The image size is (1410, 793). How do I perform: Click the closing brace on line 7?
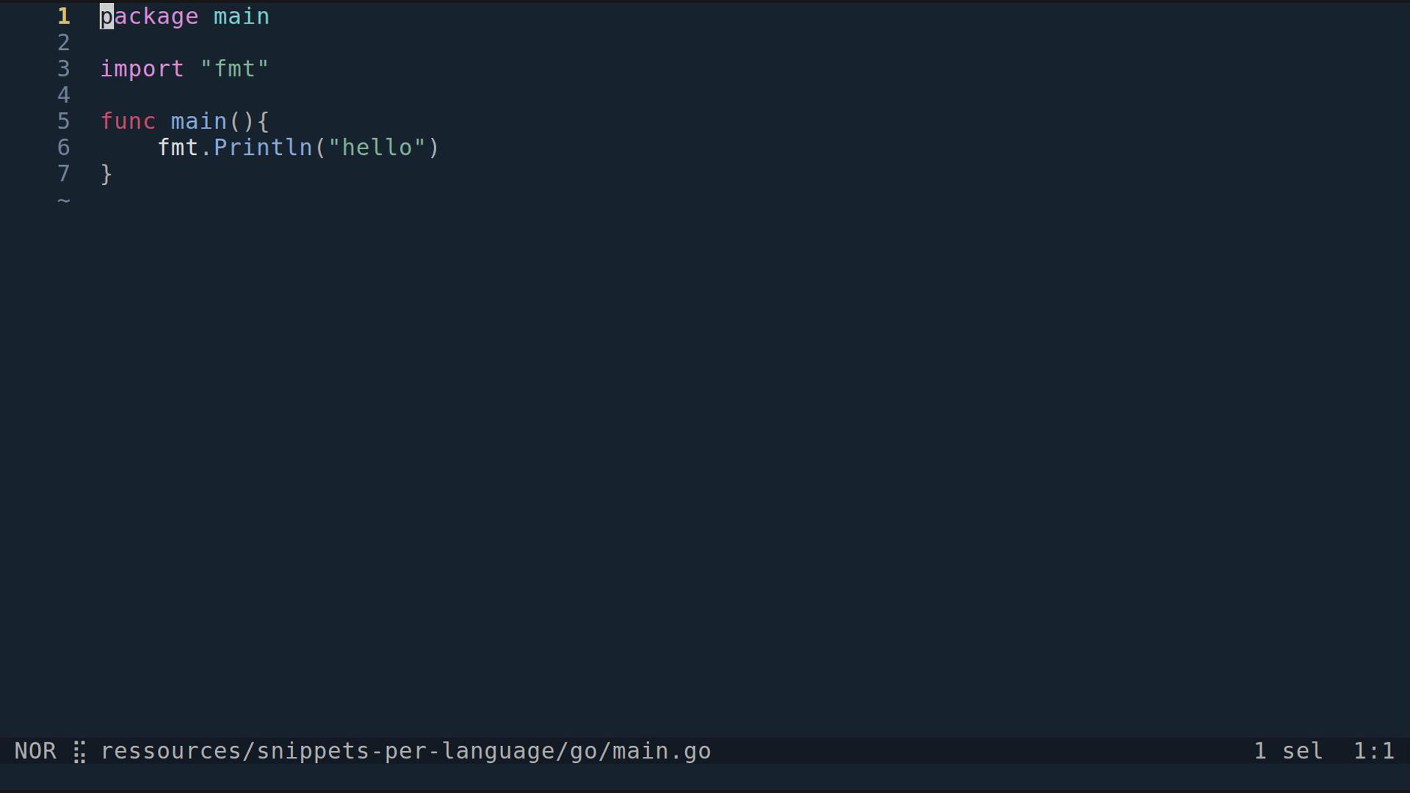pos(106,175)
